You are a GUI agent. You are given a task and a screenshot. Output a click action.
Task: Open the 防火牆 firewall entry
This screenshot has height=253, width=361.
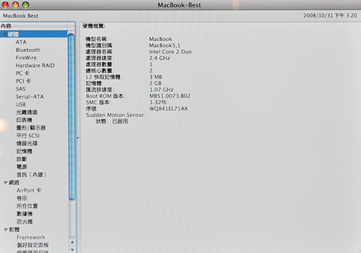click(x=25, y=222)
